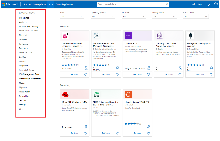Open the Operating System filter dropdown
The height and width of the screenshot is (141, 220).
pos(103,16)
